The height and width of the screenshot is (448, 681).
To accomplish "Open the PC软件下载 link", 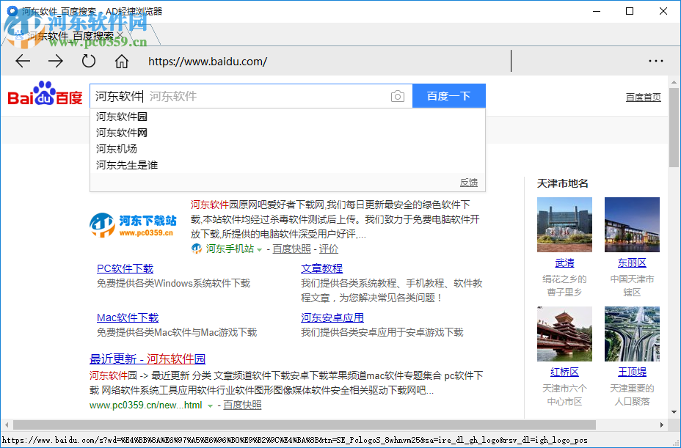I will click(124, 268).
